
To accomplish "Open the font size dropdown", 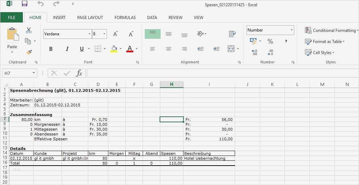I will click(x=105, y=34).
